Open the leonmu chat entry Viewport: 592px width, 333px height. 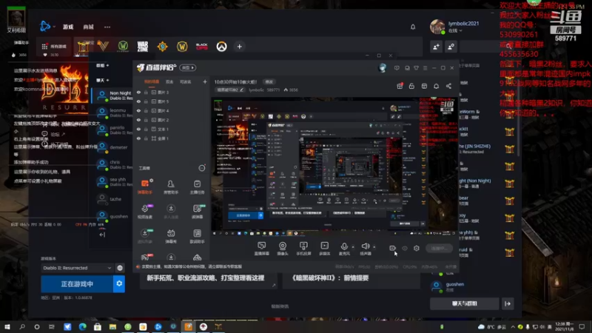(112, 112)
